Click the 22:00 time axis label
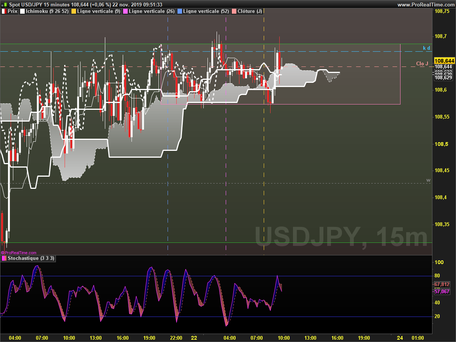 tap(176, 337)
